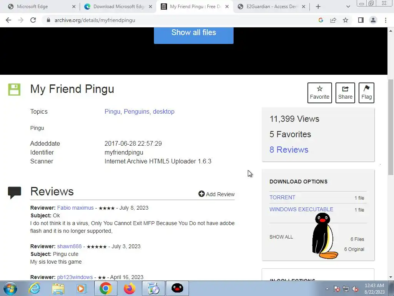
Task: Select the My Friend Pingu tab
Action: 195,7
